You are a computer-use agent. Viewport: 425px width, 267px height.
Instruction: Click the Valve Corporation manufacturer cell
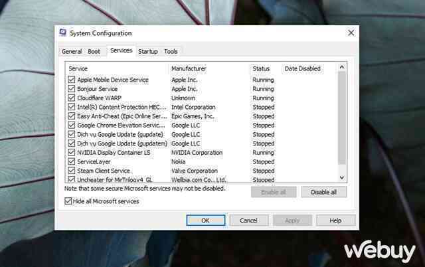195,171
